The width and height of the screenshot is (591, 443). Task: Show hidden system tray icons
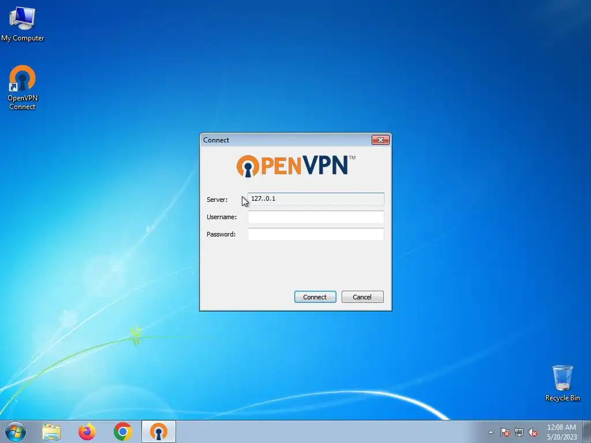tap(491, 432)
